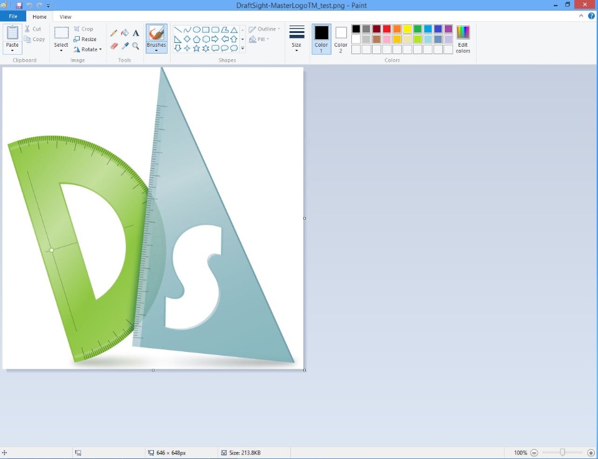Screen dimensions: 598x459
Task: Click the zoom out minus button
Action: 534,453
